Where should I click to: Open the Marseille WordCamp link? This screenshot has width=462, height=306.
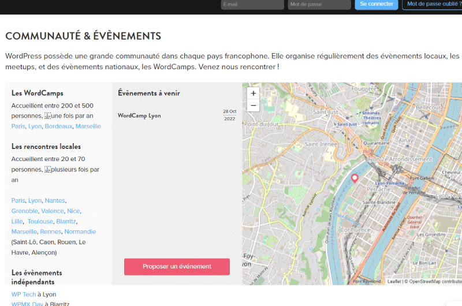[88, 126]
